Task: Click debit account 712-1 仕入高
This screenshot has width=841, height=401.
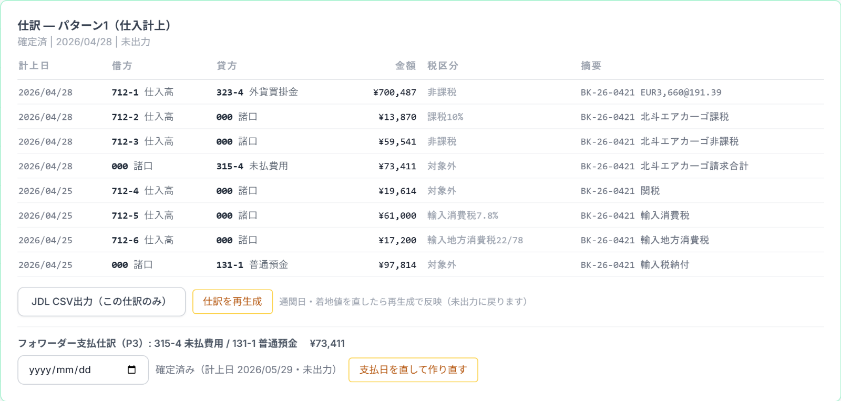Action: pyautogui.click(x=142, y=92)
